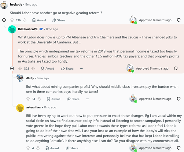Open the three-dot menu on Alxlp's comment
This screenshot has width=184, height=152.
[x=87, y=99]
